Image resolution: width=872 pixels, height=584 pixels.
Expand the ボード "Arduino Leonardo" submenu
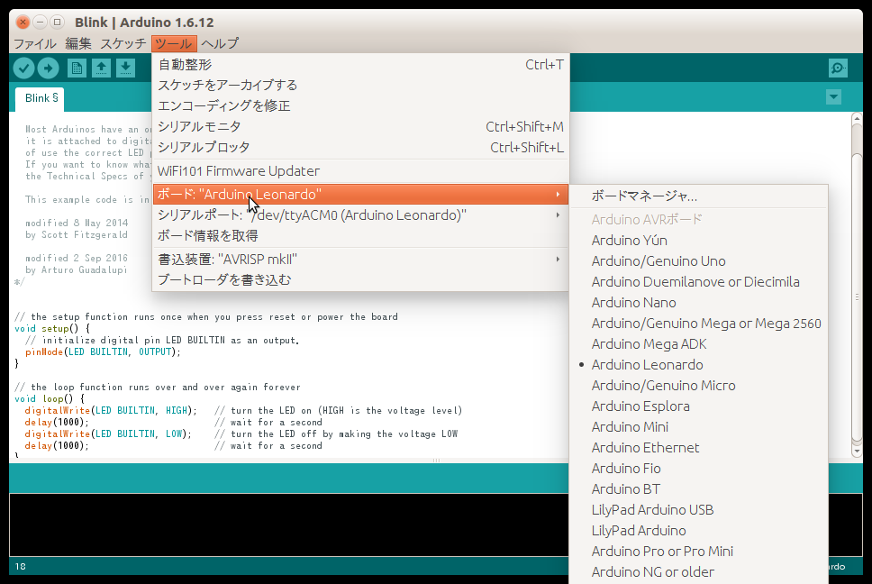pyautogui.click(x=360, y=194)
